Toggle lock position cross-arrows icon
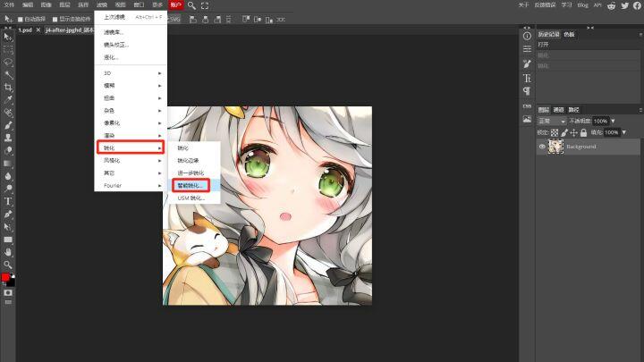 point(573,132)
